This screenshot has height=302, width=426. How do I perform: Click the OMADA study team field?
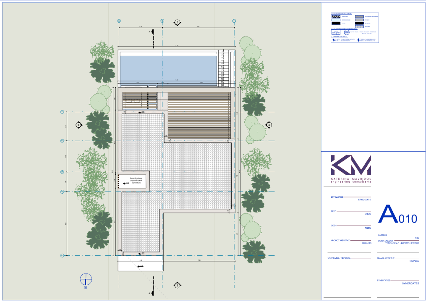click(414, 261)
